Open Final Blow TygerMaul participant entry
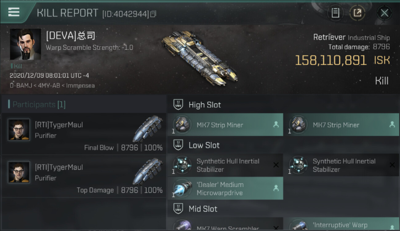 pyautogui.click(x=84, y=134)
